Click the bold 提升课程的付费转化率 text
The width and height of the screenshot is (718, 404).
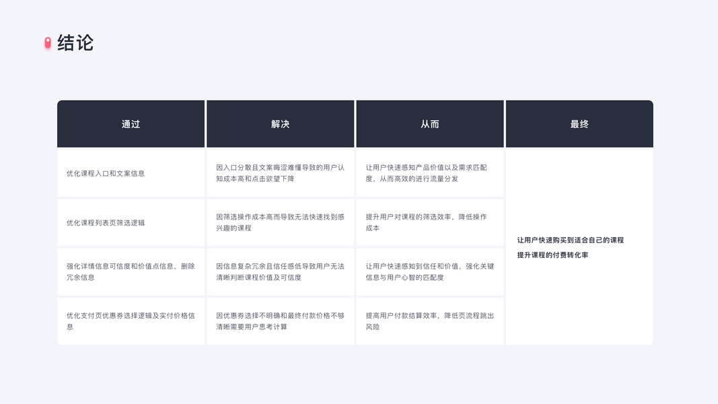552,255
